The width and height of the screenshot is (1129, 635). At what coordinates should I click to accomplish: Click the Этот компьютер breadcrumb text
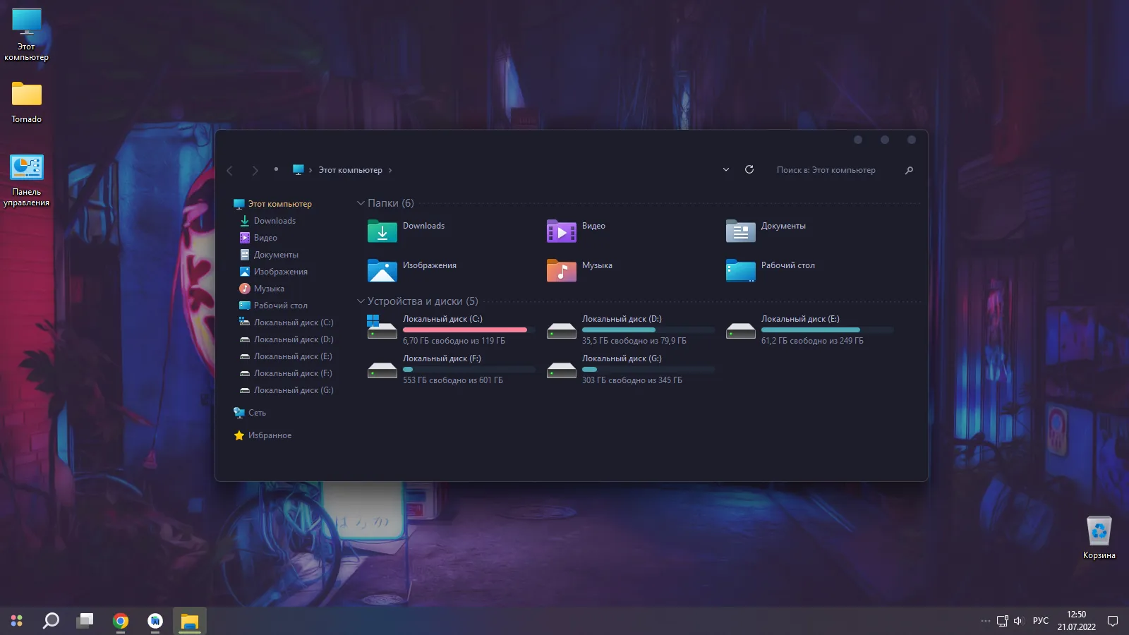click(x=350, y=170)
